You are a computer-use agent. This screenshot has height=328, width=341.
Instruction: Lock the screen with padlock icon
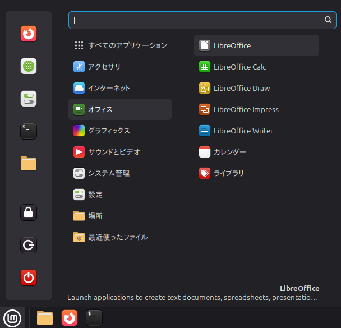(29, 212)
